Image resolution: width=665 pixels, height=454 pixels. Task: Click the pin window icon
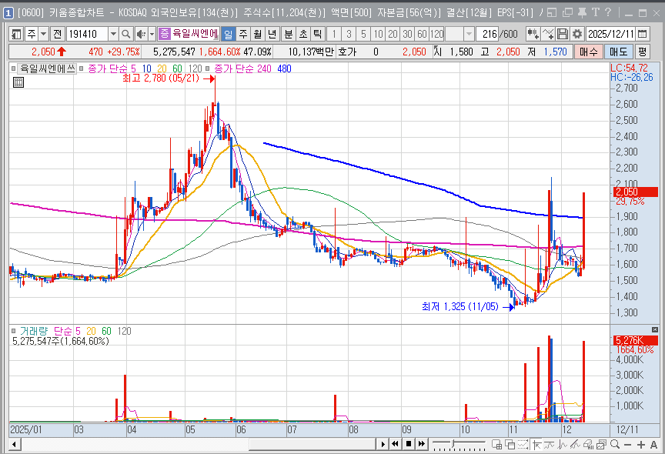pyautogui.click(x=583, y=13)
